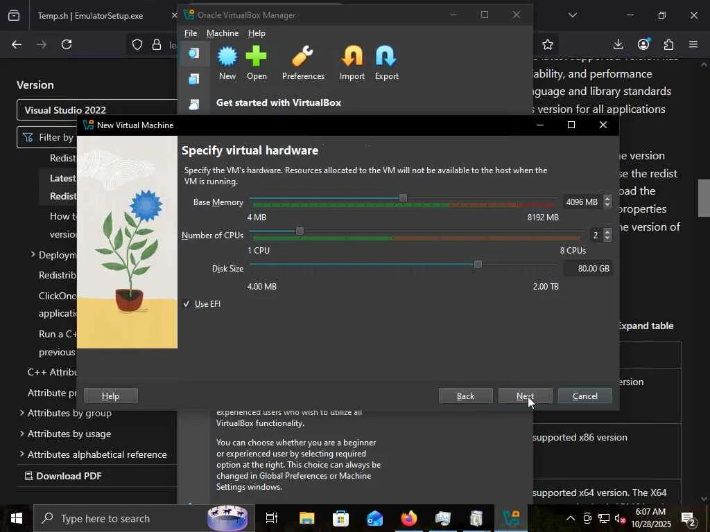Click the Disk Size slider handle

pyautogui.click(x=478, y=264)
